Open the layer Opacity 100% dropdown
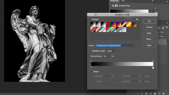 point(166,32)
